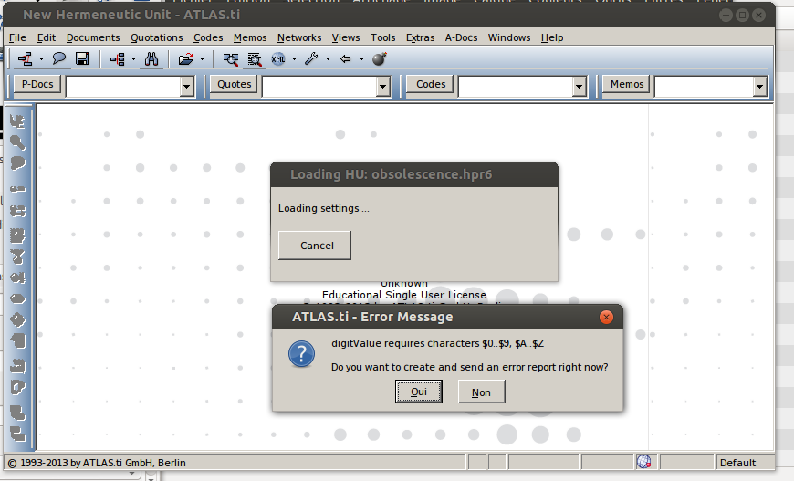794x481 pixels.
Task: Click Oui to send error report
Action: point(419,392)
